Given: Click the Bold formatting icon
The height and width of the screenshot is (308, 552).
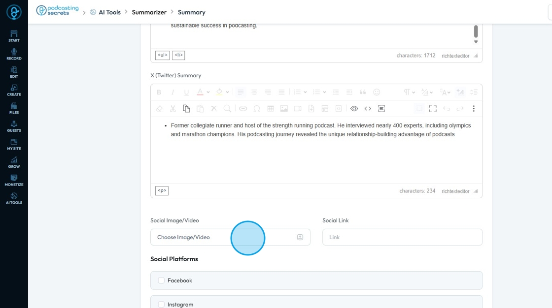Looking at the screenshot, I should [159, 92].
